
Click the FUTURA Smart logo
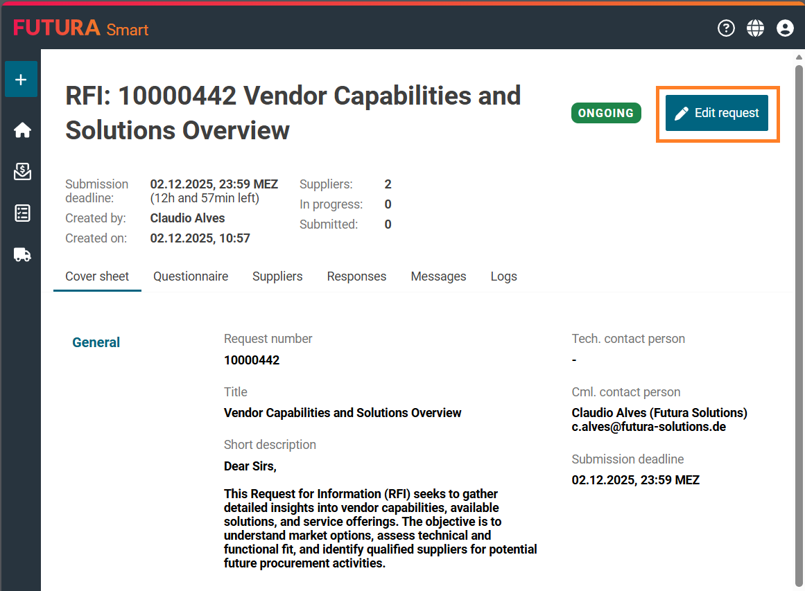[x=80, y=28]
